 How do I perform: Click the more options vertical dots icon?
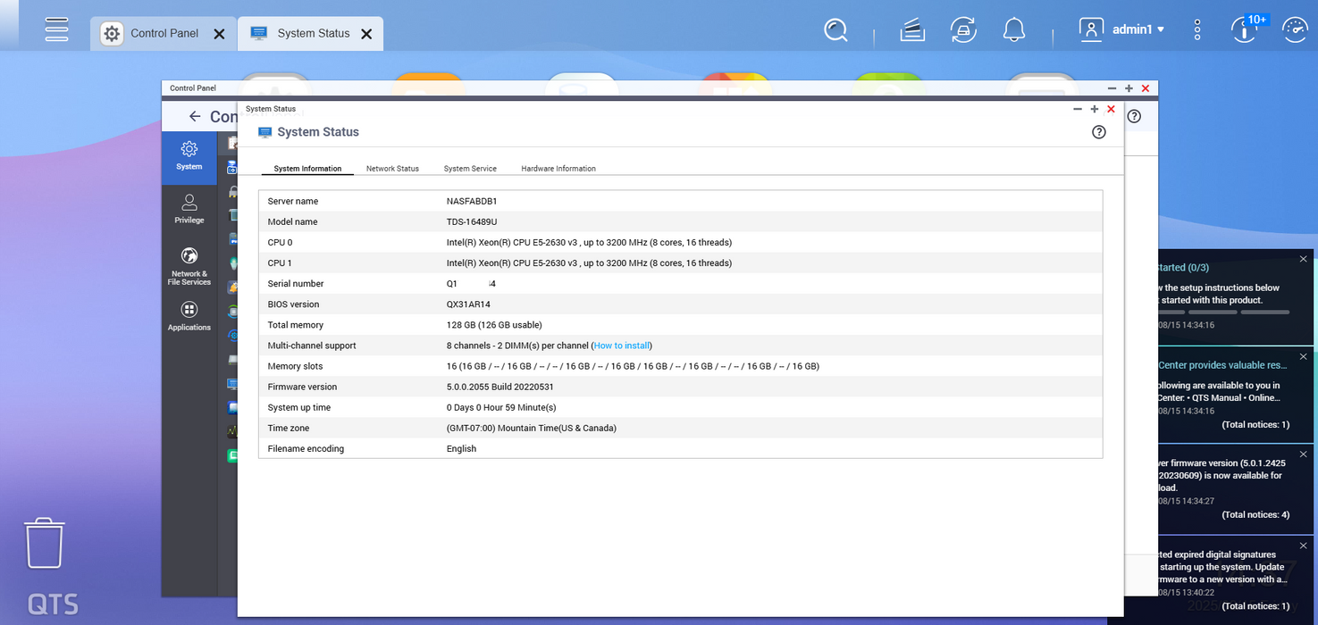point(1197,30)
